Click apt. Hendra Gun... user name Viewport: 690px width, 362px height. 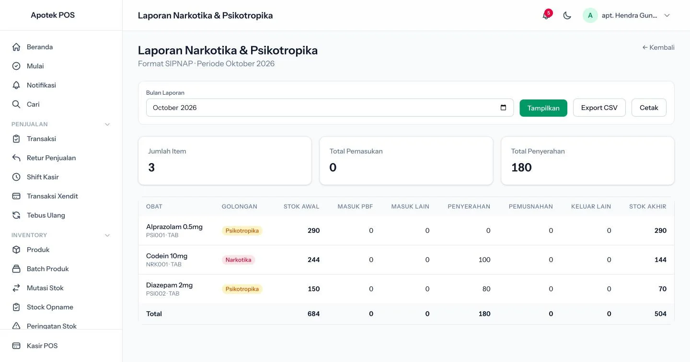pos(630,15)
